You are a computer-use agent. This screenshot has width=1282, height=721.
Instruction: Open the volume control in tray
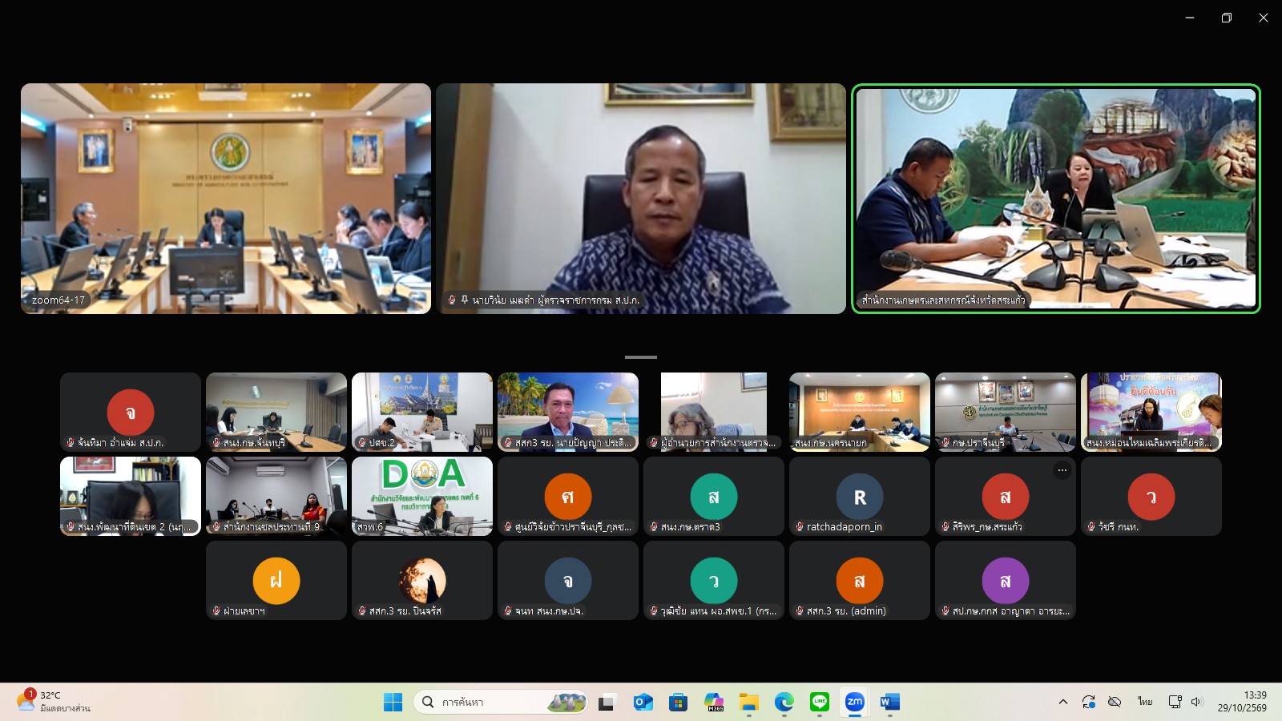1197,702
